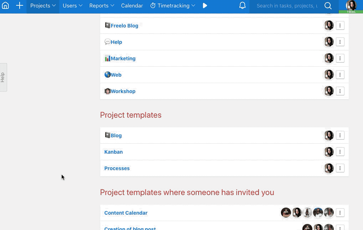Go to the home dashboard icon
Image resolution: width=363 pixels, height=230 pixels.
click(x=5, y=6)
